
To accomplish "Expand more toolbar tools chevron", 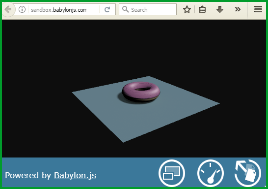I will click(238, 9).
